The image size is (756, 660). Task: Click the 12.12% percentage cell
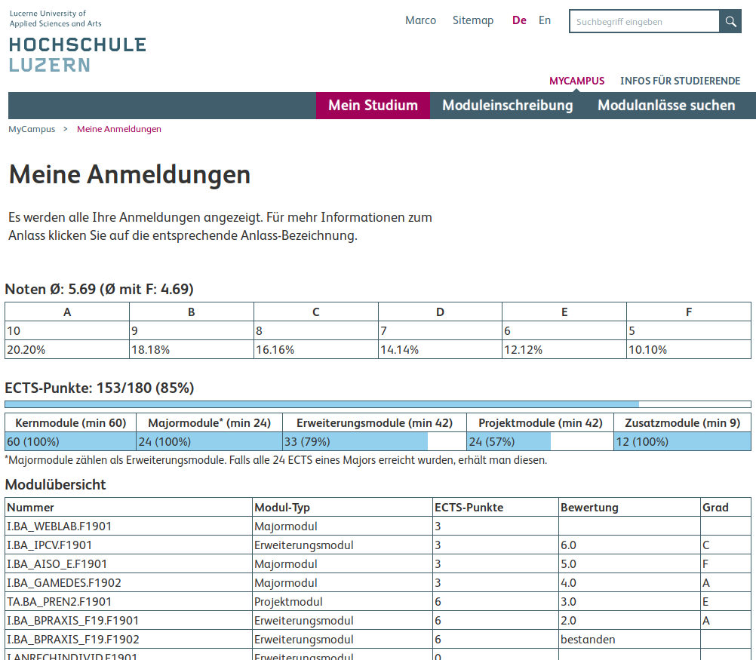(564, 349)
